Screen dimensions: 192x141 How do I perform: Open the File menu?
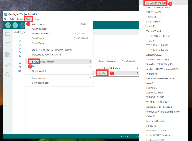tap(6, 19)
